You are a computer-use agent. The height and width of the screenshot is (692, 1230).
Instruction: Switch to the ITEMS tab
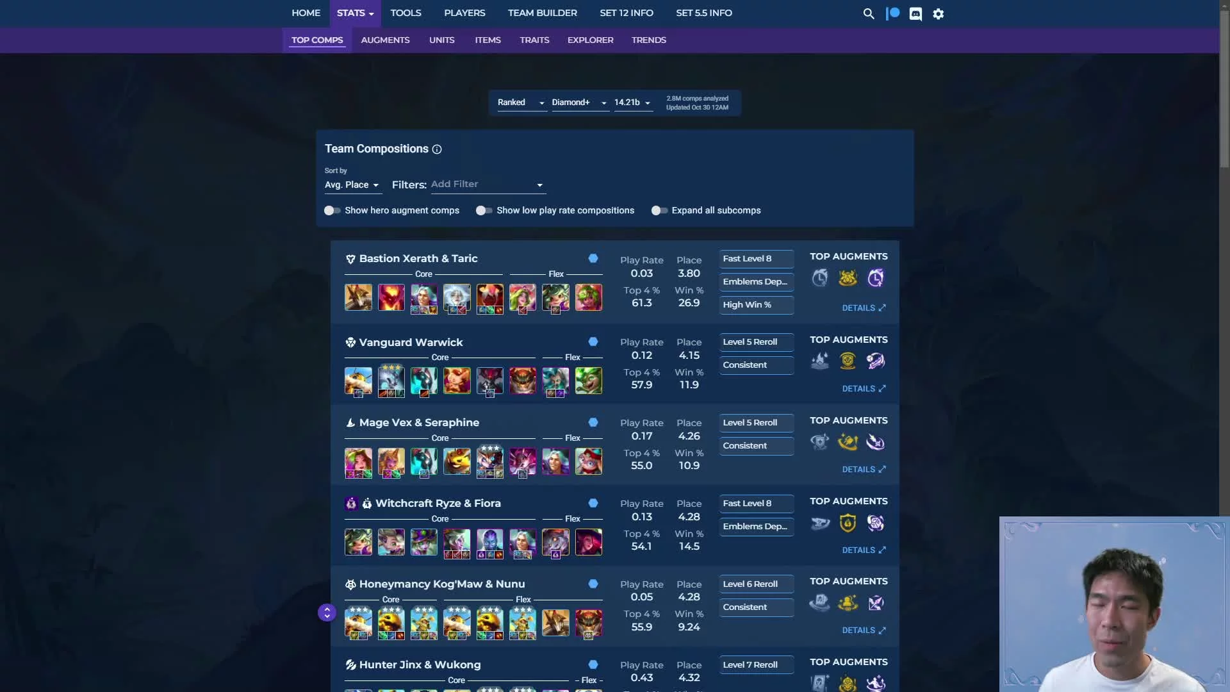[x=488, y=40]
